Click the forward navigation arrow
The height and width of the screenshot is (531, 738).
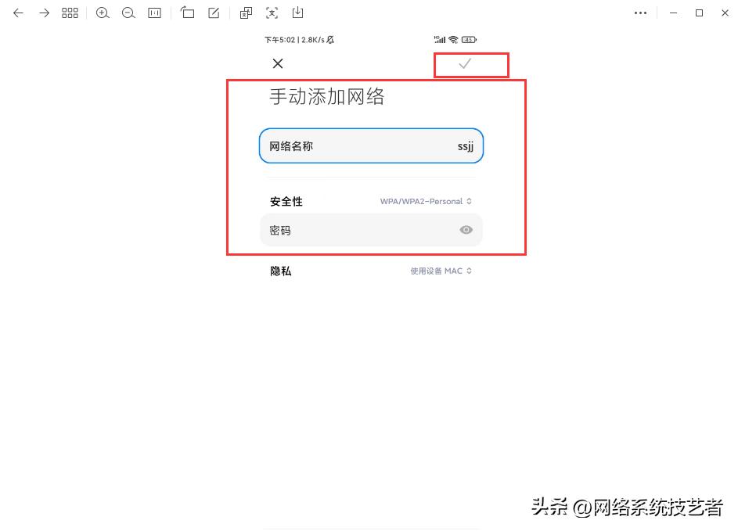coord(44,13)
